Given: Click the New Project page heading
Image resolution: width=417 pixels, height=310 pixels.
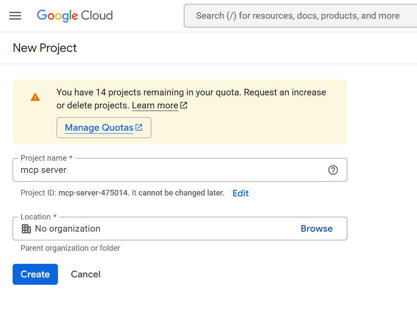Looking at the screenshot, I should pos(45,48).
